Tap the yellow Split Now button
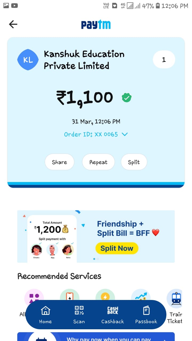192x341 pixels. [x=117, y=248]
